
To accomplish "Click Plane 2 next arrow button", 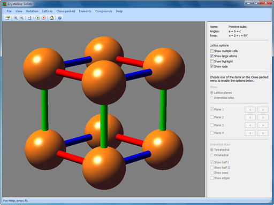I will tap(263, 117).
